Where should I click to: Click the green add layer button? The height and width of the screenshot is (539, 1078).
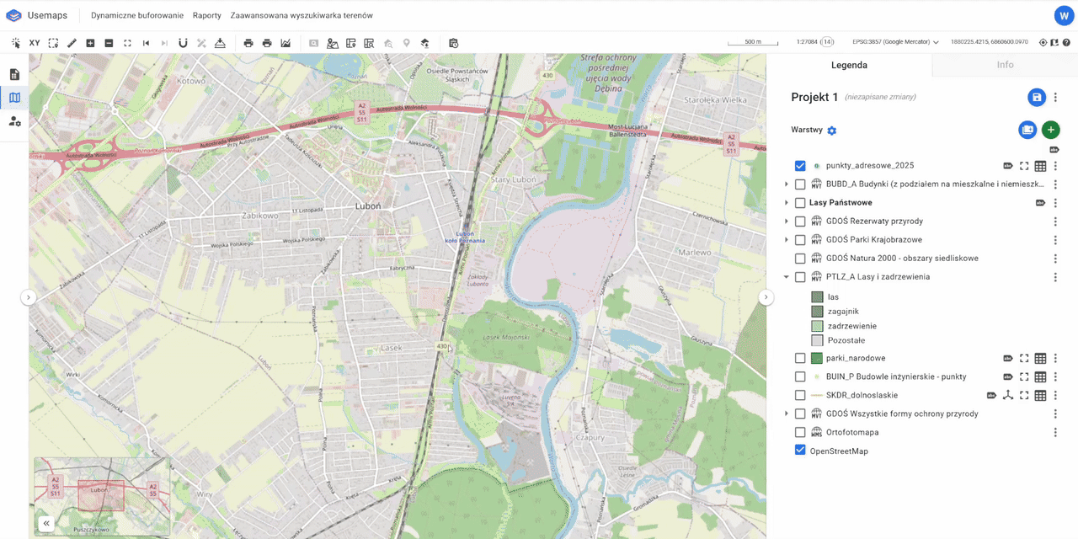tap(1050, 130)
